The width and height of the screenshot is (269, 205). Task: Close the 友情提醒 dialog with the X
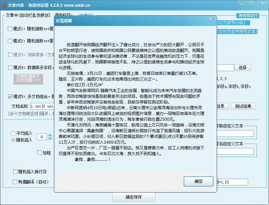(210, 20)
